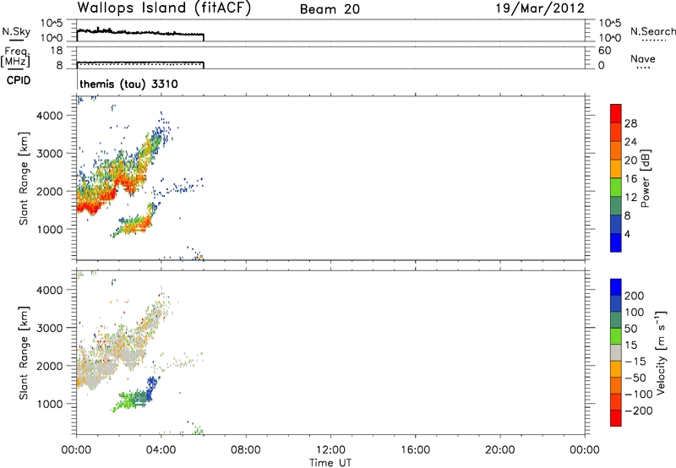Click the date '19/Mar/2012'
Viewport: 676px width, 468px height.
540,8
